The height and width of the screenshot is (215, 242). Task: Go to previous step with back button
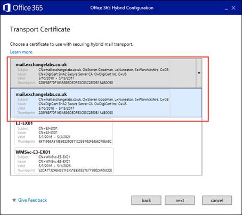[146, 201]
